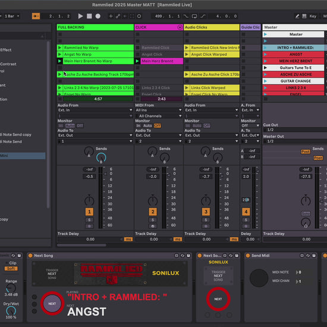
Task: Toggle Send Midi device activator
Action: [248, 256]
